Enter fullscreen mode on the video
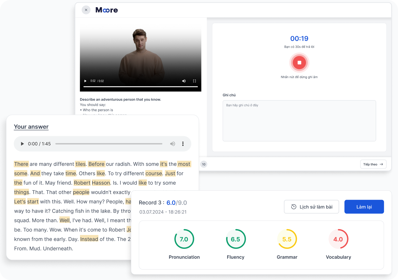 click(x=194, y=81)
